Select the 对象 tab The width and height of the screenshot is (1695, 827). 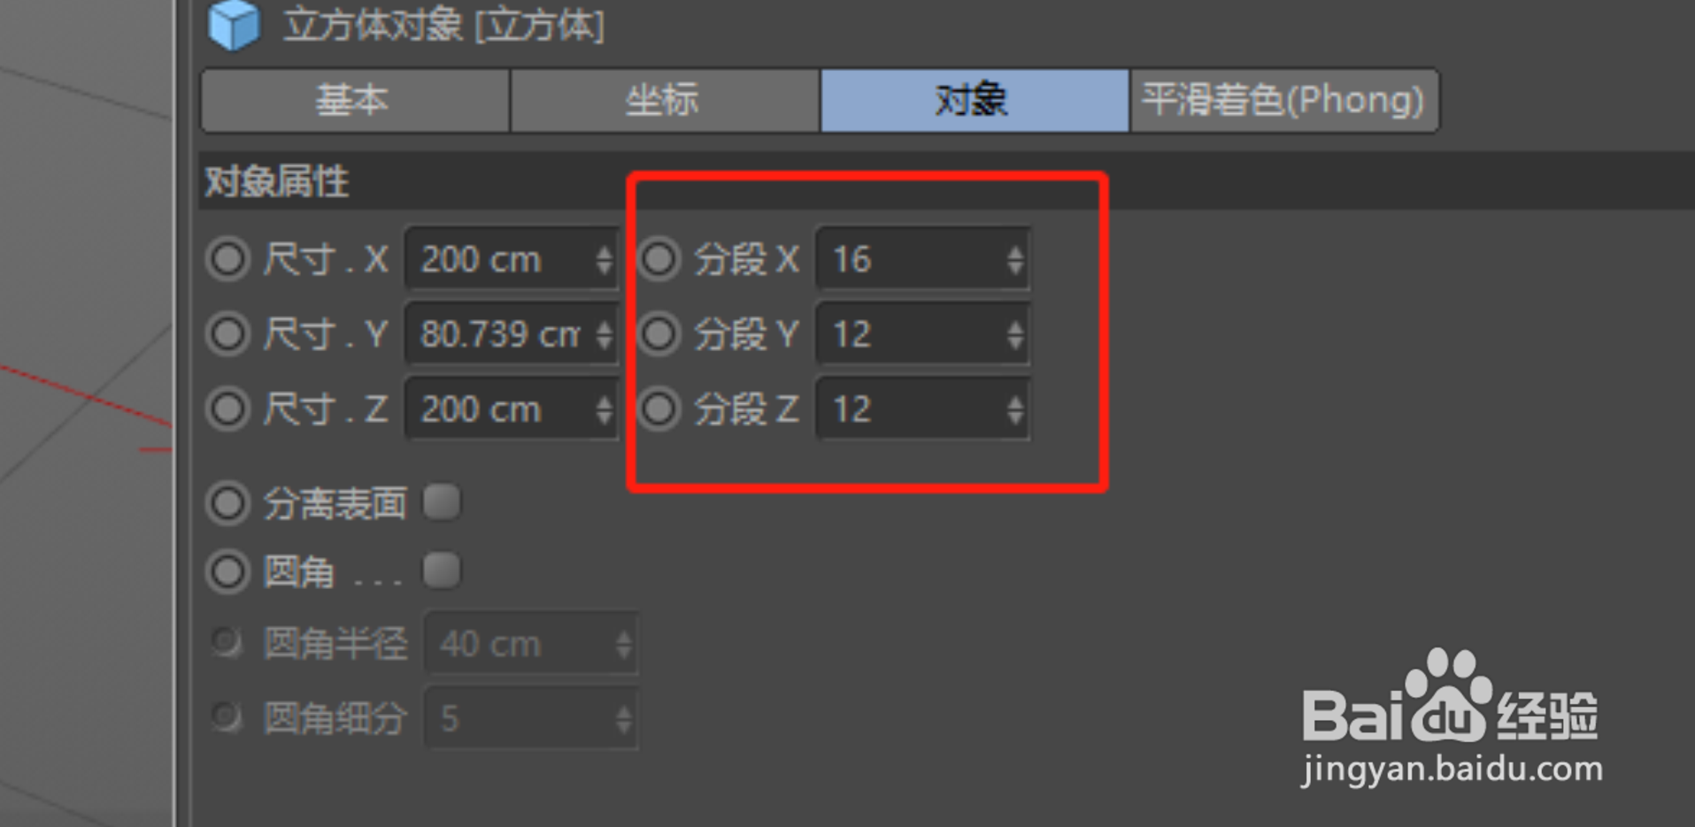[x=974, y=100]
